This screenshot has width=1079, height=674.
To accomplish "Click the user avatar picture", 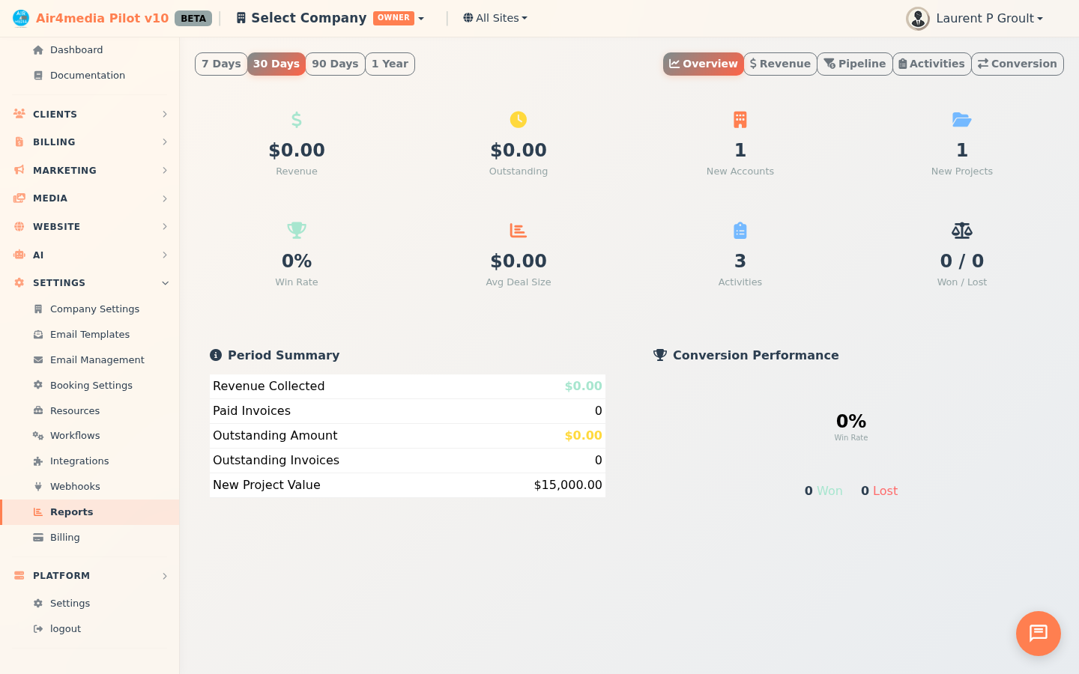I will pyautogui.click(x=917, y=19).
